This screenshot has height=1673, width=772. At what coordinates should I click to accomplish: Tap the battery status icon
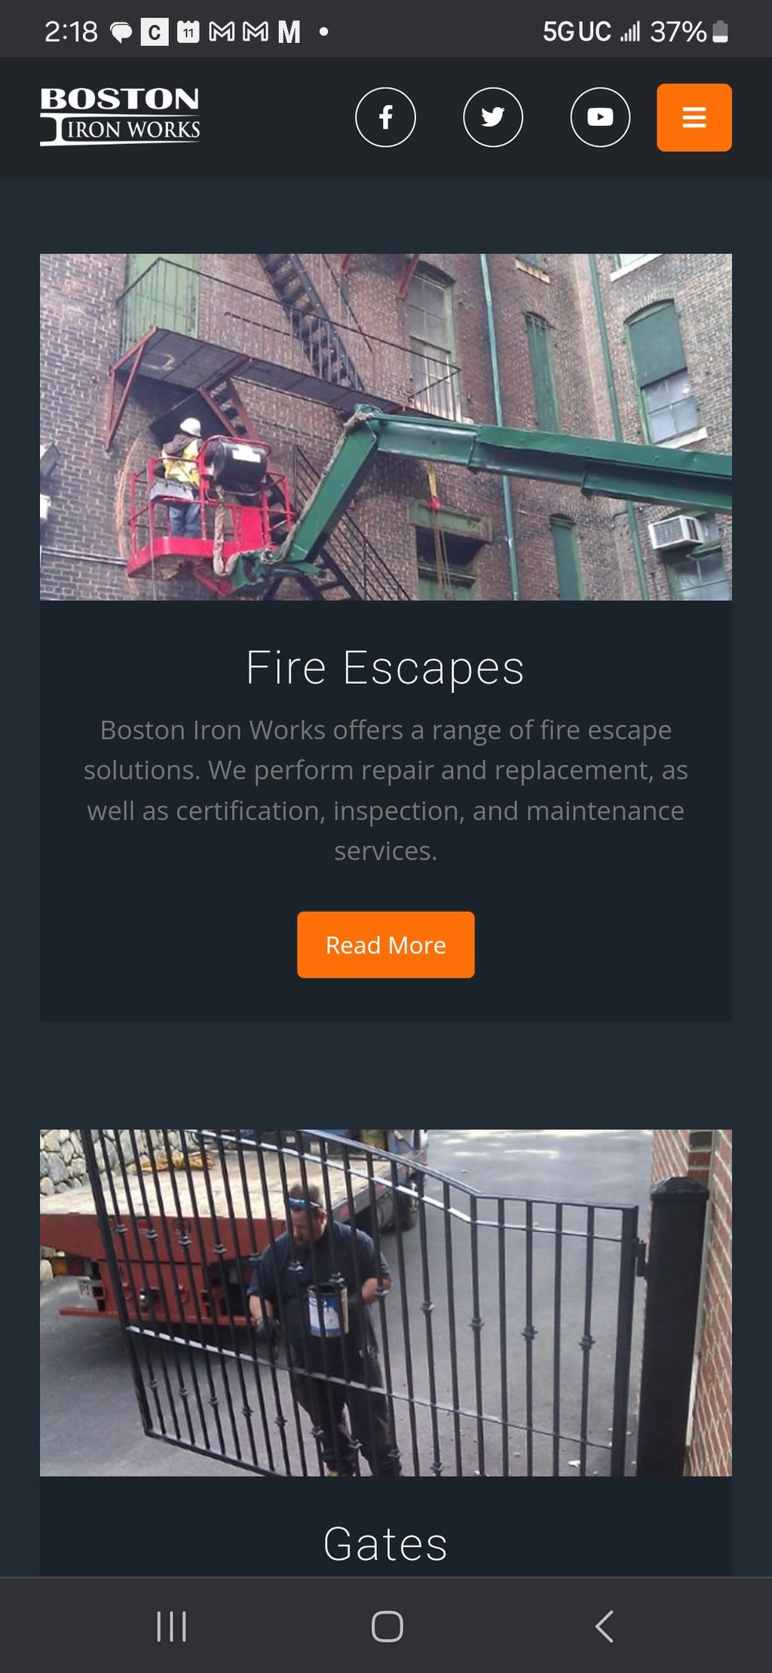pyautogui.click(x=720, y=32)
